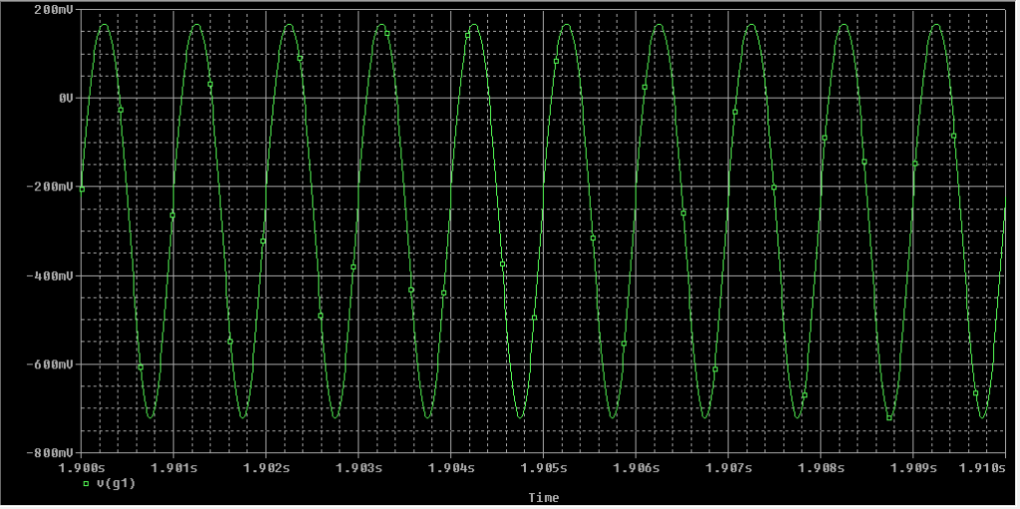The image size is (1020, 509).
Task: Select the 0V y-axis label
Action: (x=66, y=98)
